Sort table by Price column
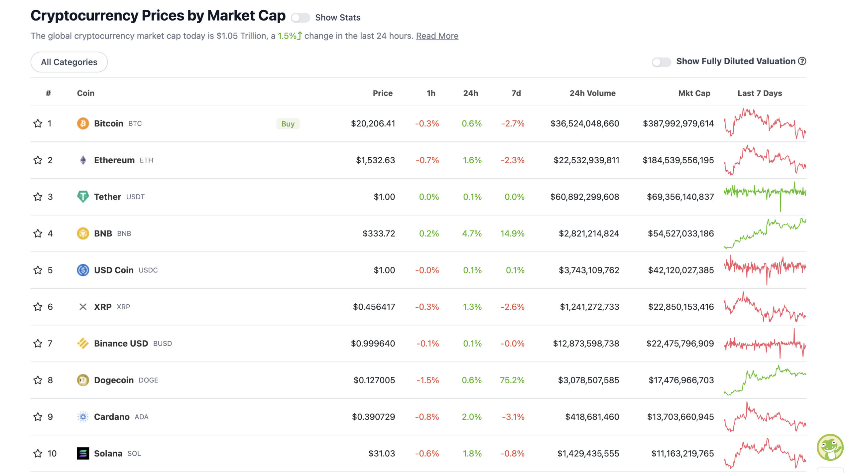The height and width of the screenshot is (473, 851). (x=383, y=93)
